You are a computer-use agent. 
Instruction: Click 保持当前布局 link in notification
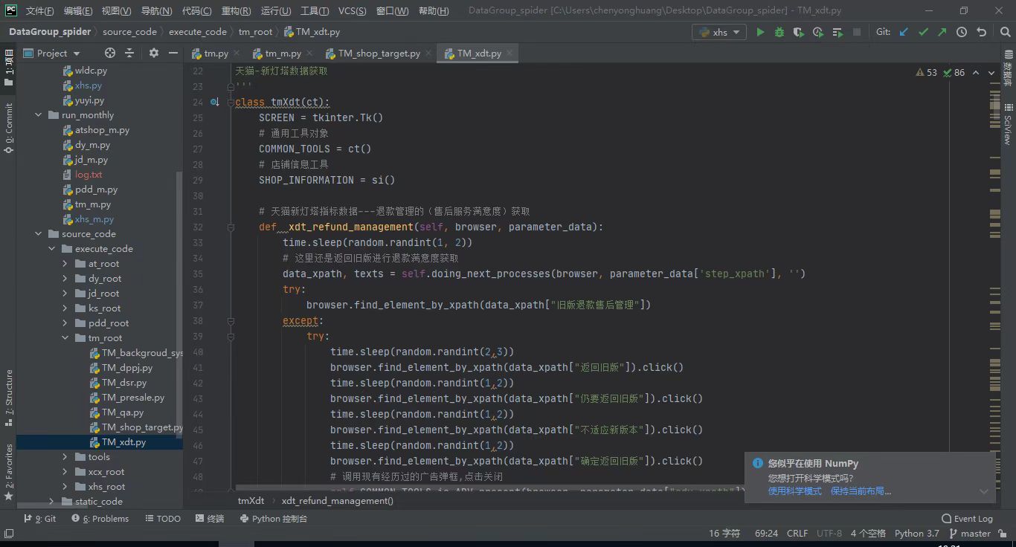[861, 491]
